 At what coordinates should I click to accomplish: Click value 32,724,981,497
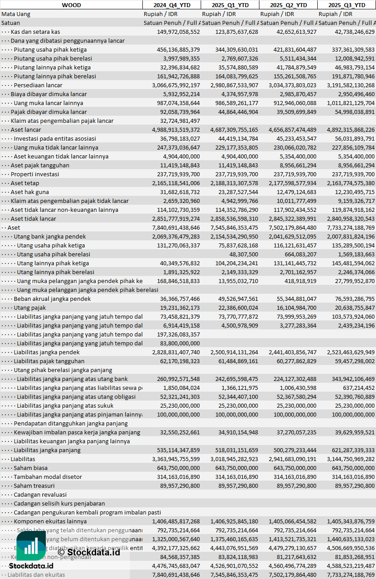click(x=180, y=121)
